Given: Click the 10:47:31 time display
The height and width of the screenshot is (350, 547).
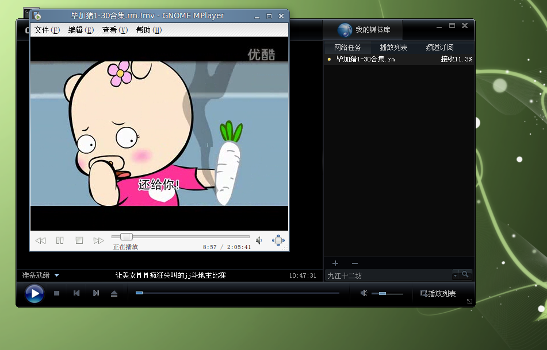Looking at the screenshot, I should coord(303,275).
